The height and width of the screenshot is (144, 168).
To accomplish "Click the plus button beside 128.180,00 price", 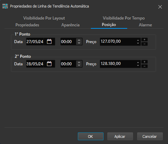I will (144, 62).
